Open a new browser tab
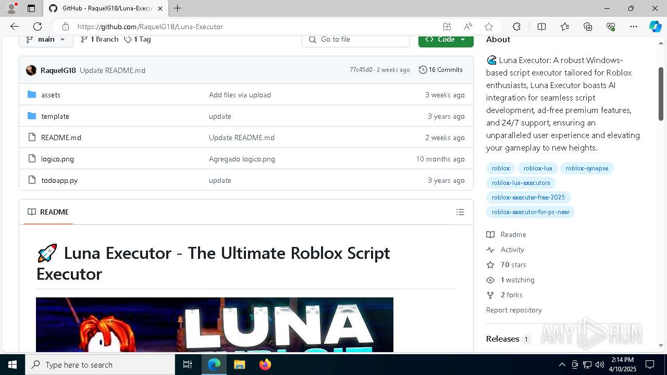This screenshot has width=667, height=375. pyautogui.click(x=178, y=8)
